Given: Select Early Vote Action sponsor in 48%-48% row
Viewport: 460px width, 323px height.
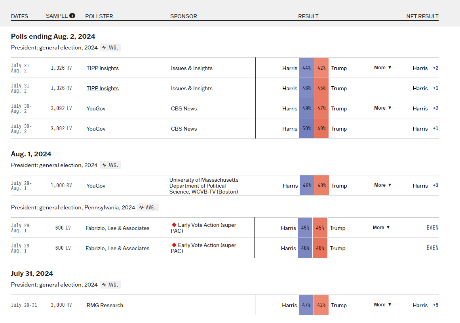Looking at the screenshot, I should [203, 248].
